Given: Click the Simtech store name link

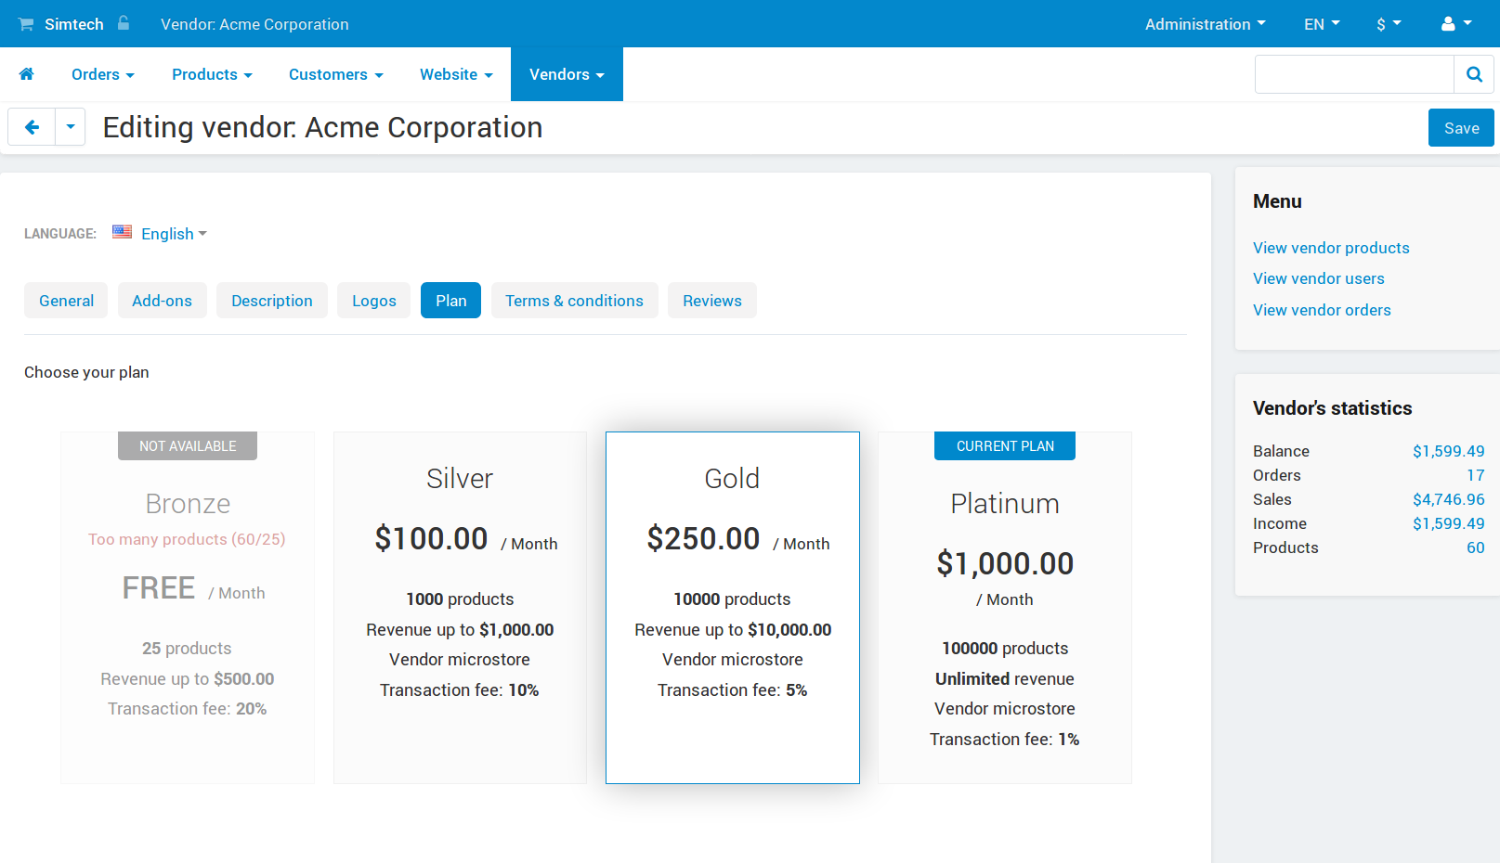Looking at the screenshot, I should point(74,24).
